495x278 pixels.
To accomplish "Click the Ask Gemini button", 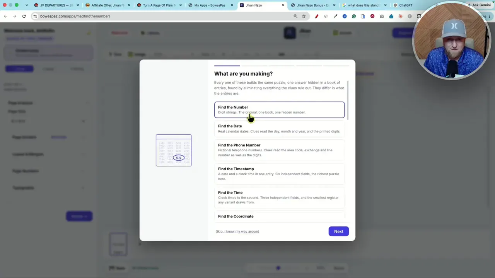I will (x=480, y=5).
